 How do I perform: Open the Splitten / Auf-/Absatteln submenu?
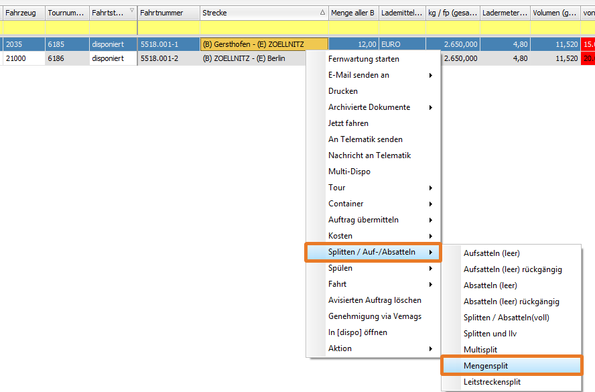tap(372, 252)
